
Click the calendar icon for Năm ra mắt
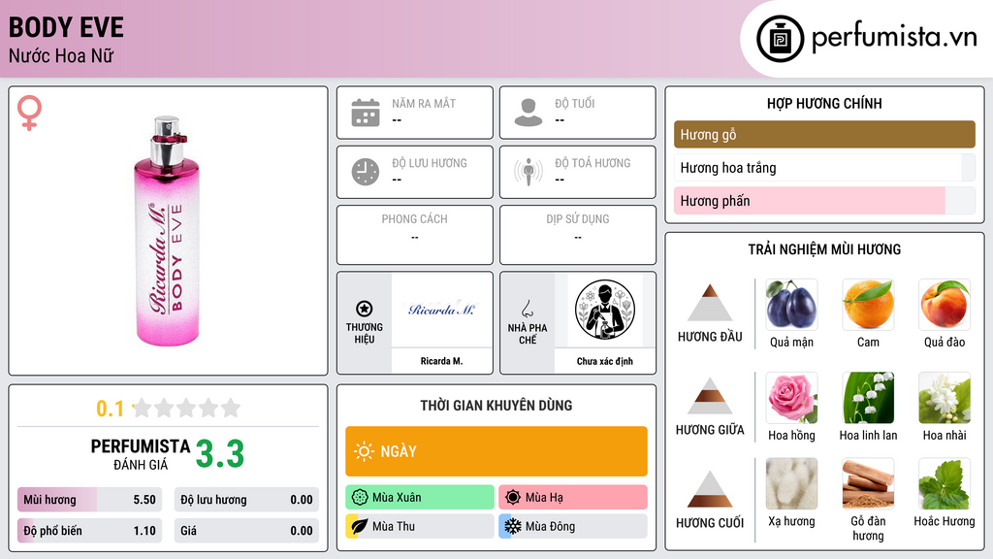pyautogui.click(x=366, y=113)
